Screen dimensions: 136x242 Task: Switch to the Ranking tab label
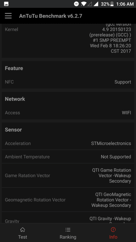coord(68,237)
